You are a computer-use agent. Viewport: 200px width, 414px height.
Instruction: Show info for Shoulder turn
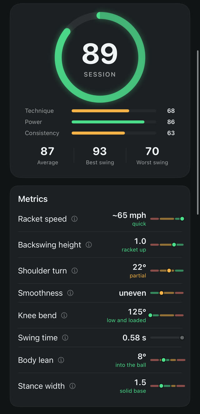[x=74, y=271]
